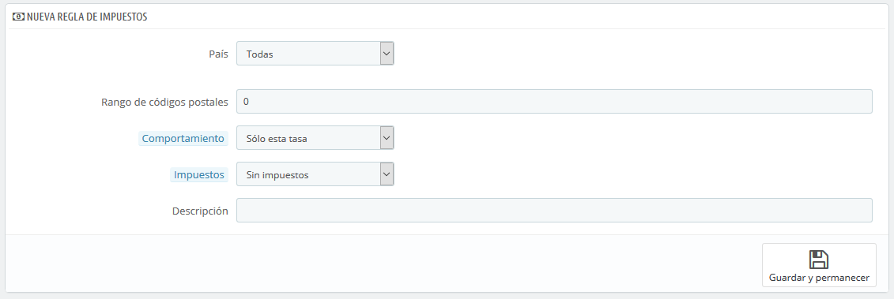Expand the Impuestos dropdown arrow
The height and width of the screenshot is (299, 894).
(387, 174)
